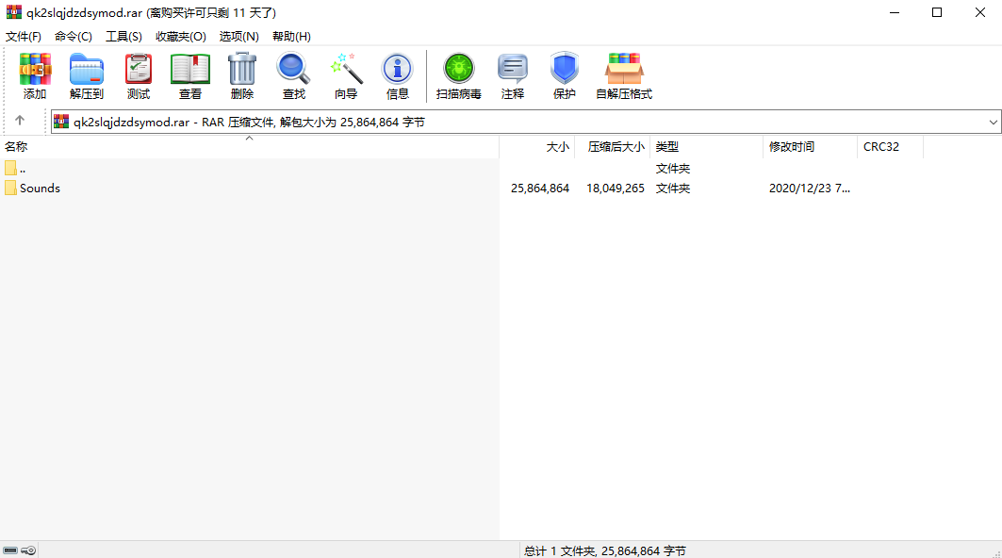The height and width of the screenshot is (558, 1002).
Task: Click the WinRAR icon in title bar
Action: (x=13, y=12)
